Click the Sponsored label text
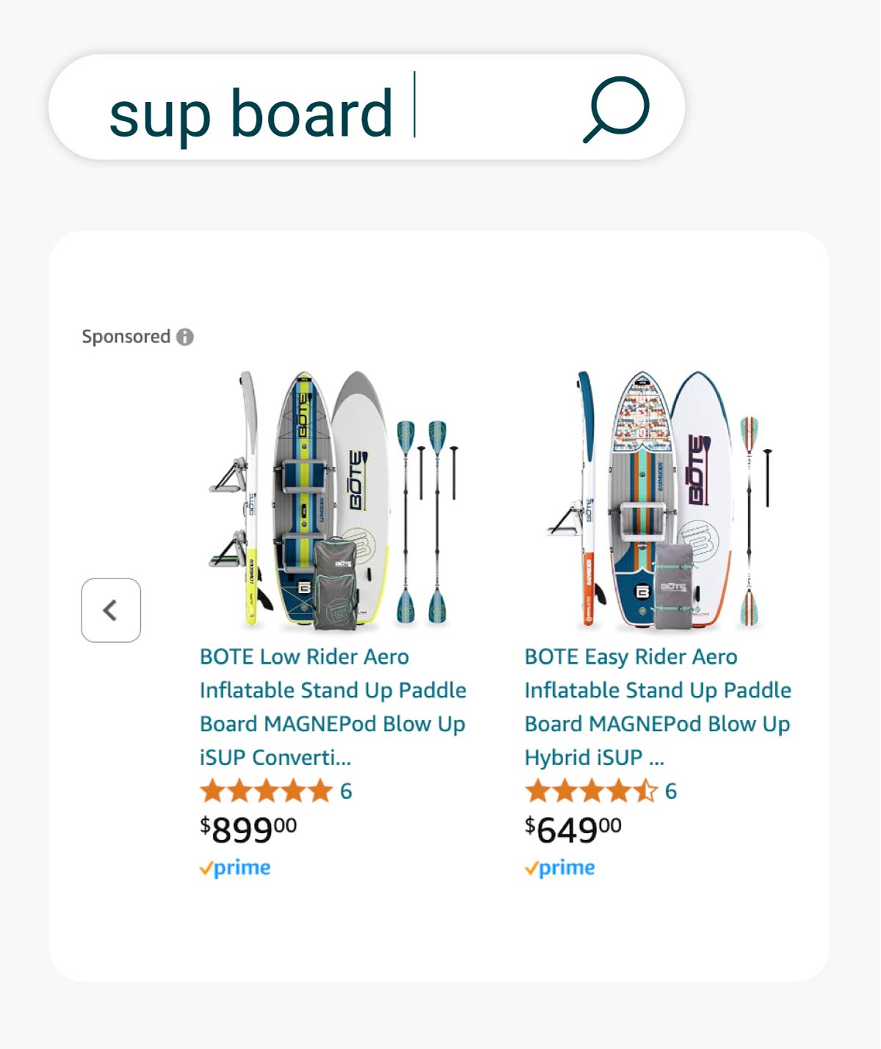881x1049 pixels. coord(126,337)
